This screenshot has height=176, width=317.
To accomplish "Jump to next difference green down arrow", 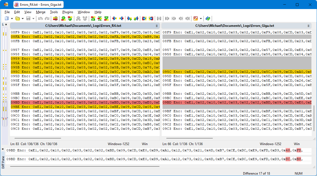I will pos(63,19).
